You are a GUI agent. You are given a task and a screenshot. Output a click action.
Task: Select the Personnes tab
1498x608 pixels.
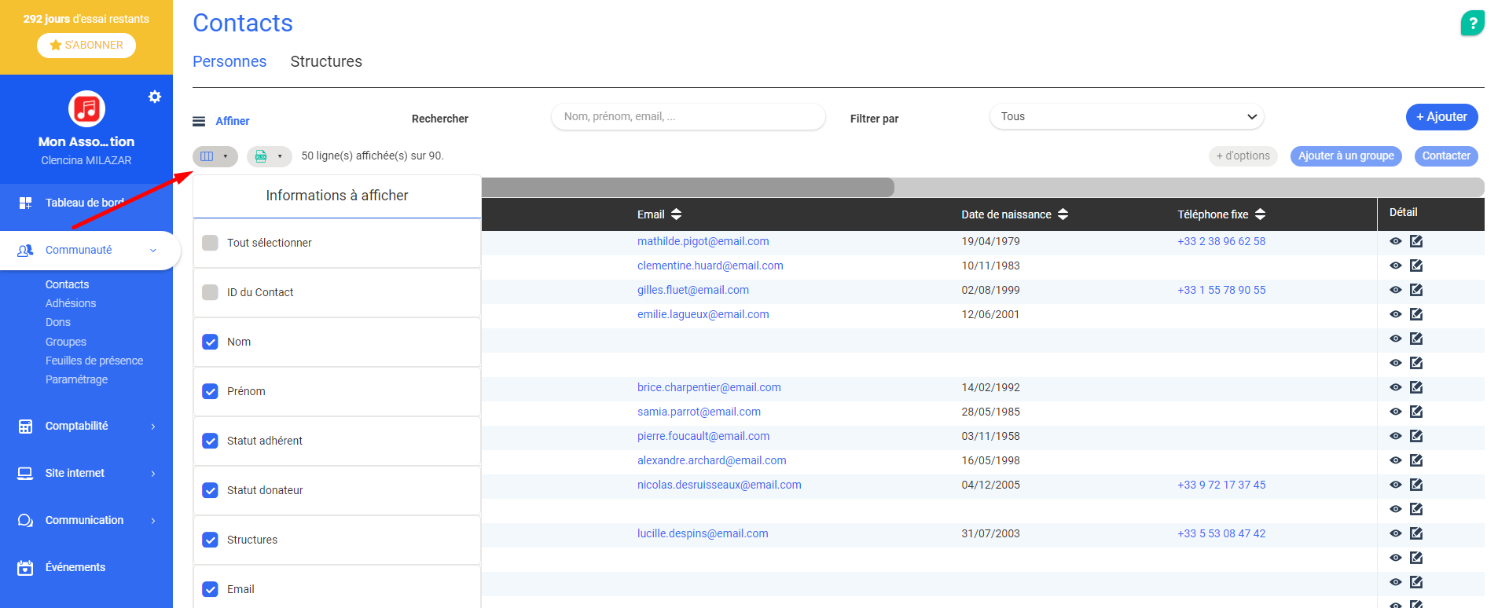[x=229, y=61]
